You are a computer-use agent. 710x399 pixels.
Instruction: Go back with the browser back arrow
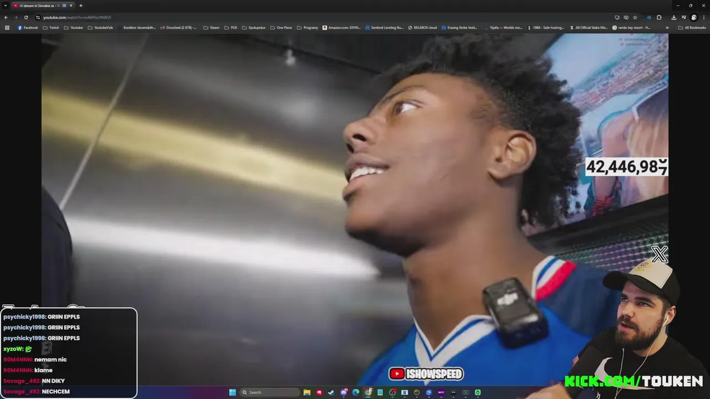(x=6, y=17)
